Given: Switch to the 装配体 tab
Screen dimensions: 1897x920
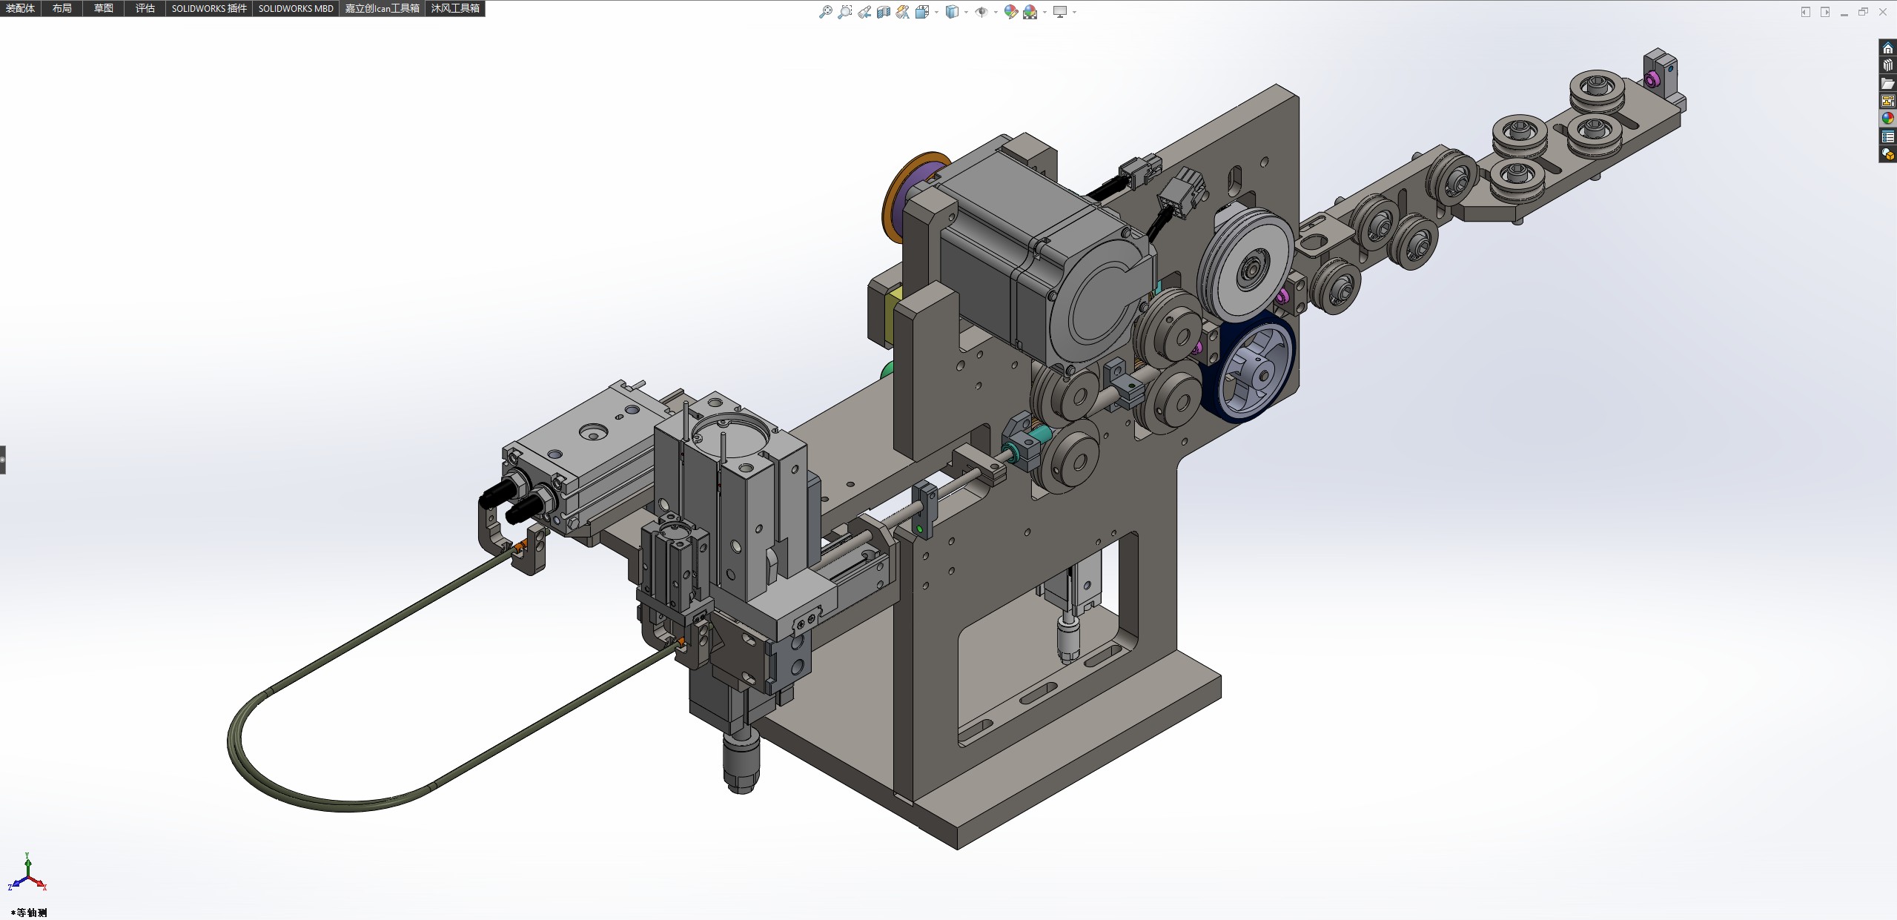Looking at the screenshot, I should pos(20,8).
